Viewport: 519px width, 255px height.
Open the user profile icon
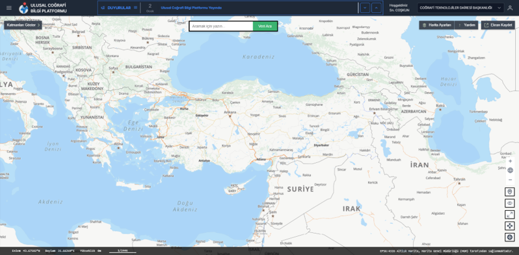[510, 8]
